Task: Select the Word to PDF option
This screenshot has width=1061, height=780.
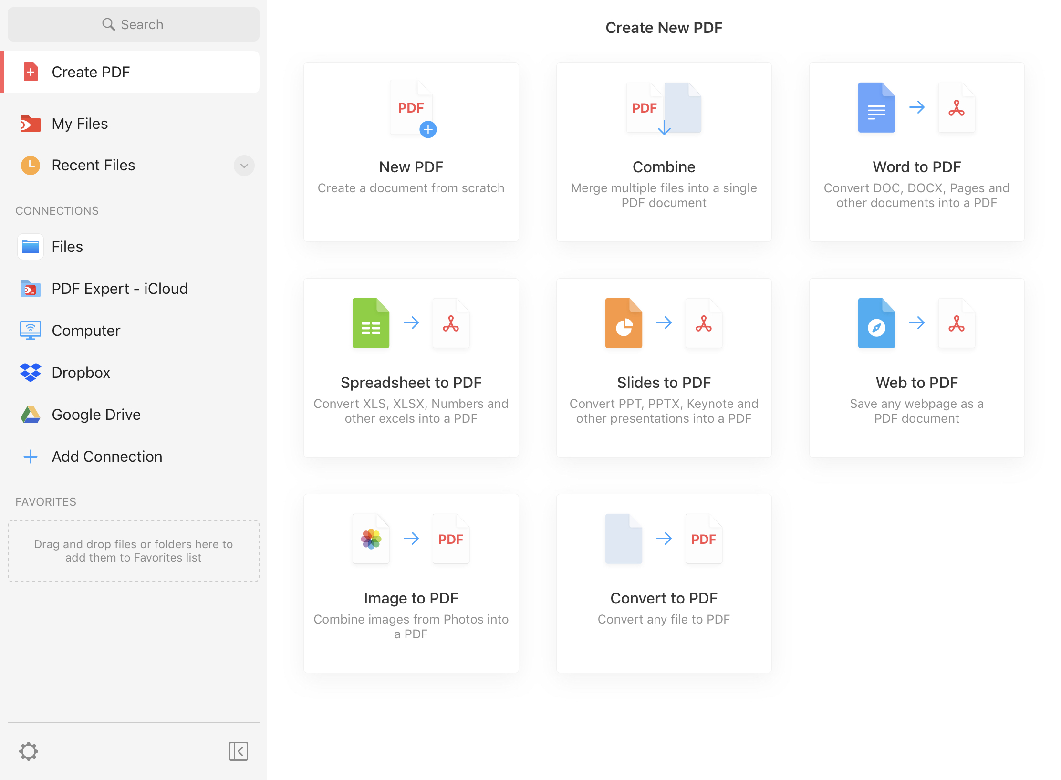Action: point(916,152)
